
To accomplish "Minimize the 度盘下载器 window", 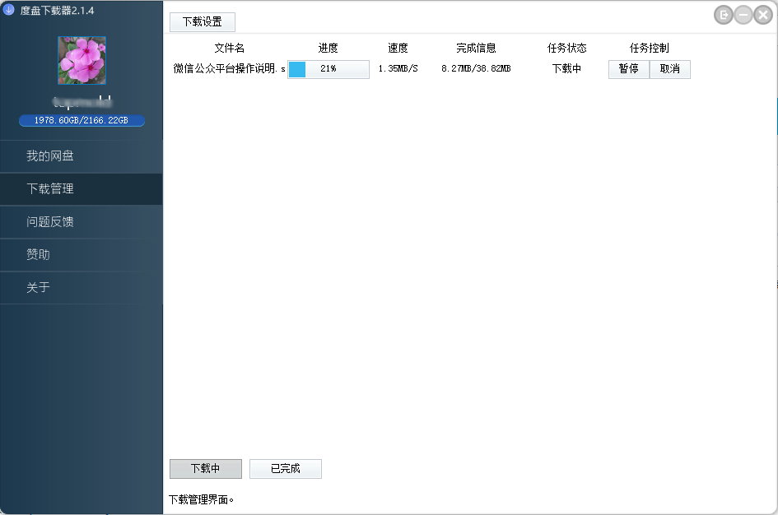I will tap(743, 15).
